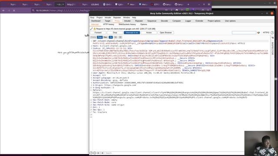Open the Extender tab
This screenshot has height=156, width=278.
[x=199, y=21]
